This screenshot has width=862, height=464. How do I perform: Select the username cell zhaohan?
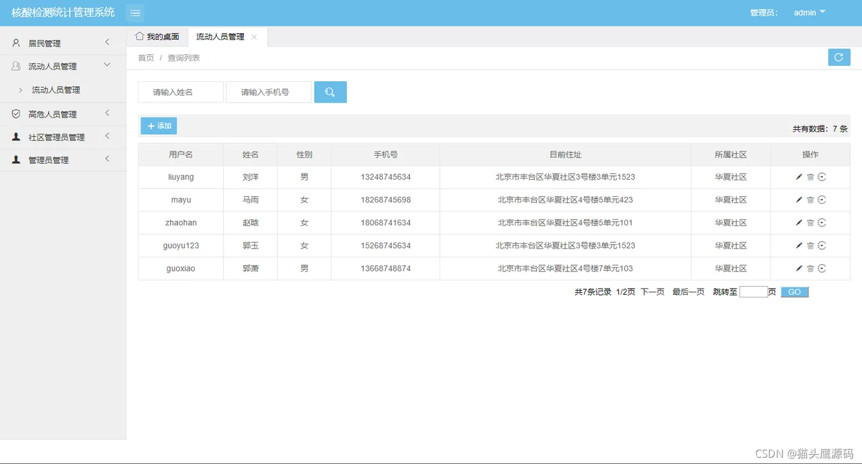[x=181, y=223]
